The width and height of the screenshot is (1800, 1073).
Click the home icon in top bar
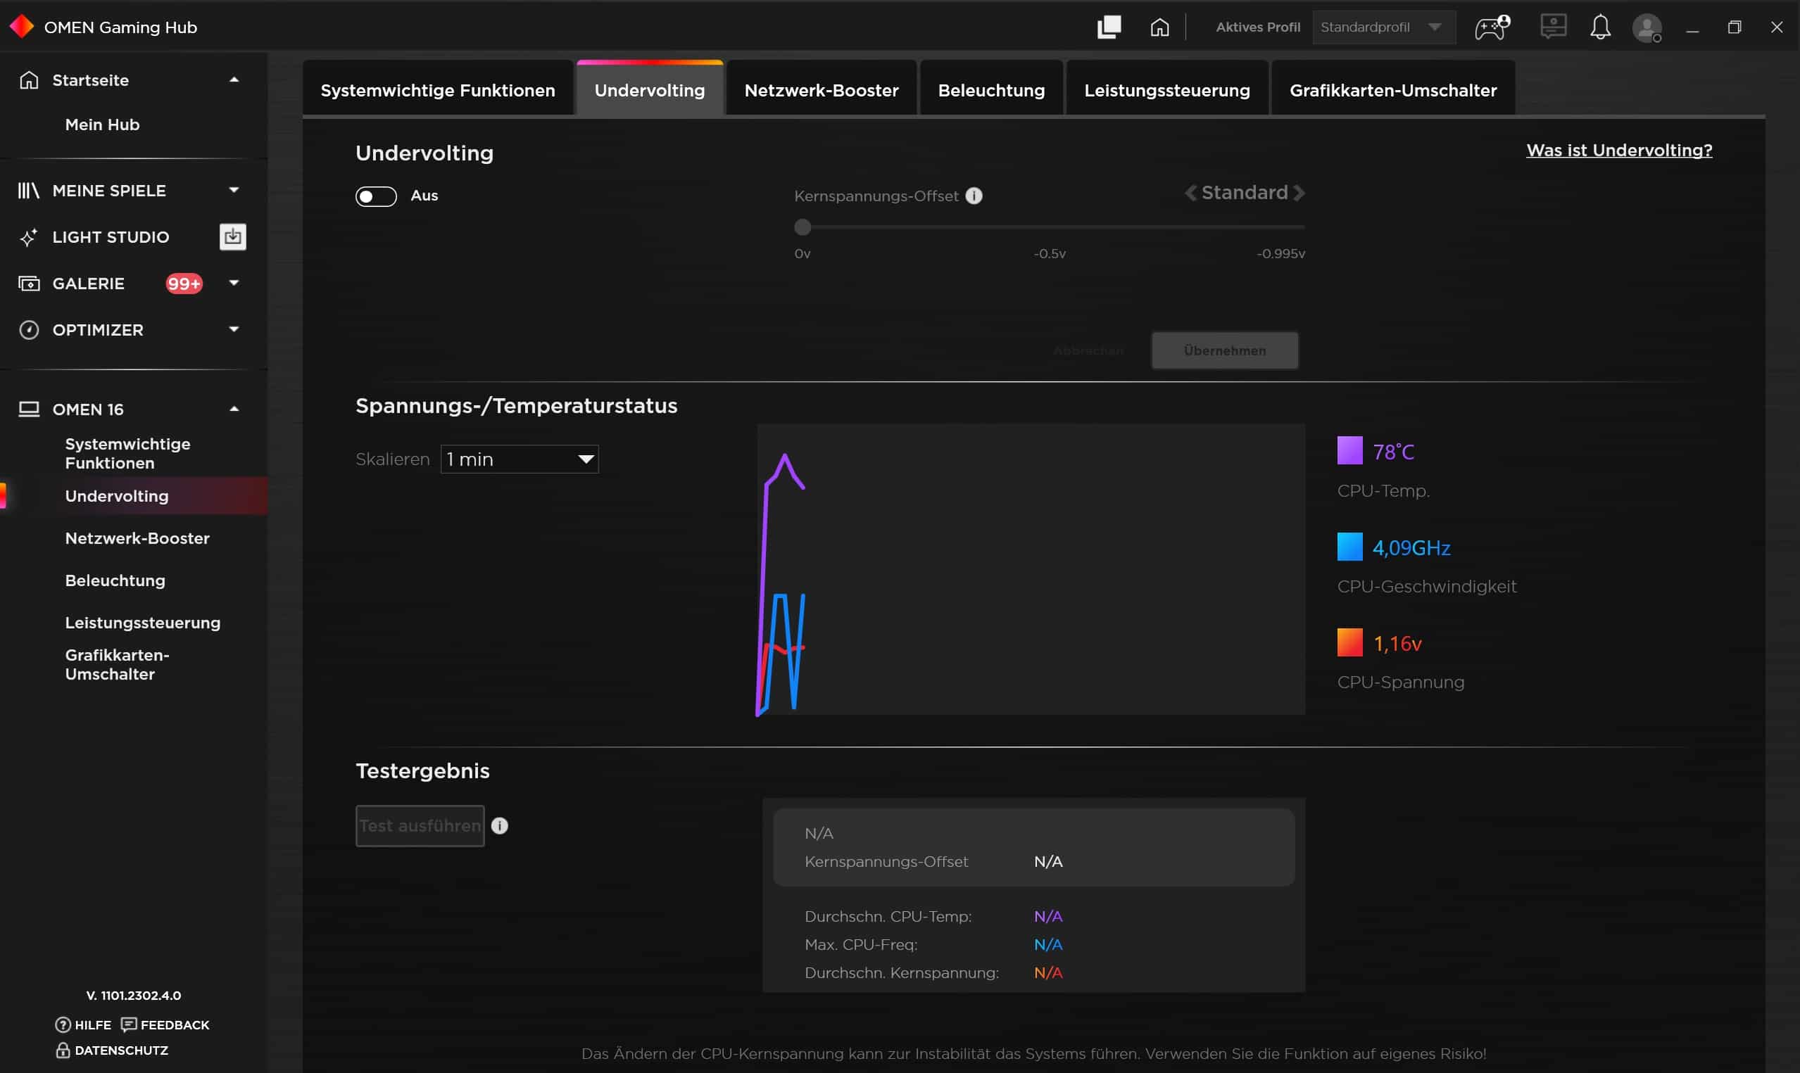coord(1159,27)
